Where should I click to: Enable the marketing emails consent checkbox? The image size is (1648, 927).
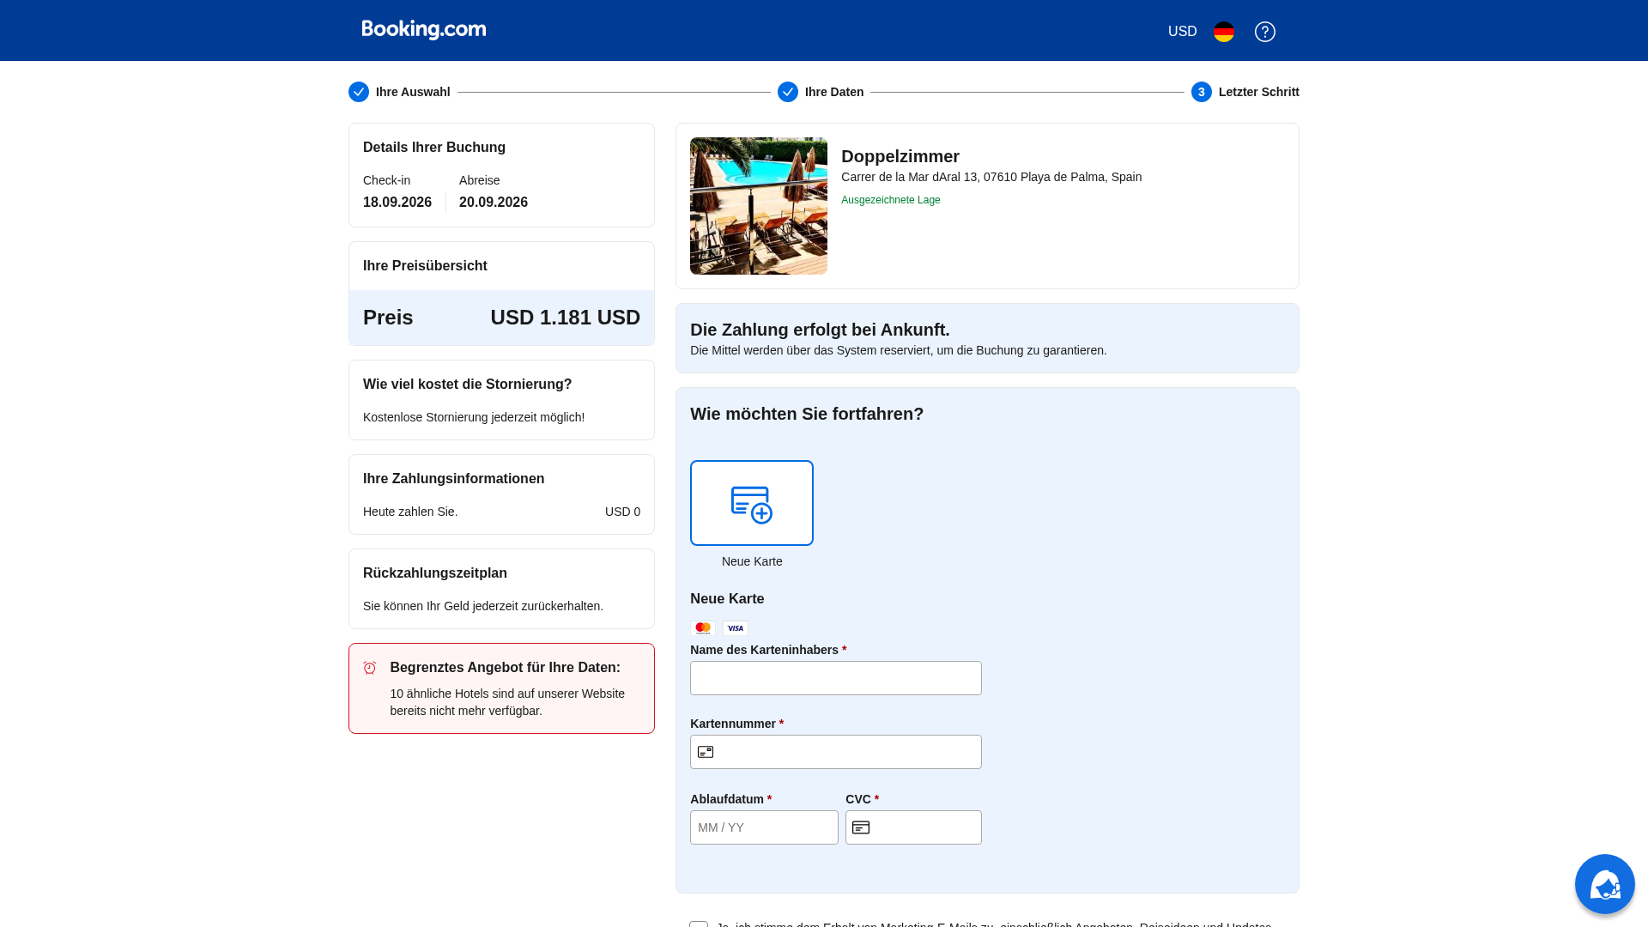coord(697,926)
